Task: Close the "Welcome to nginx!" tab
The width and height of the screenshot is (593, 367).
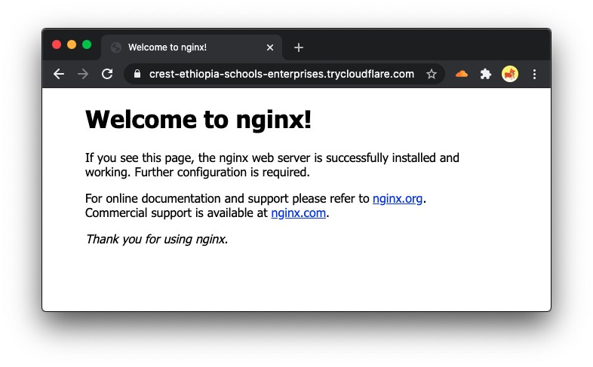Action: pyautogui.click(x=270, y=47)
